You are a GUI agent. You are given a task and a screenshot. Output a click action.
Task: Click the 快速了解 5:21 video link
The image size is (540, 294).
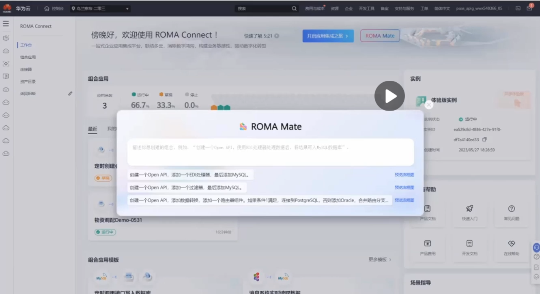click(x=262, y=36)
